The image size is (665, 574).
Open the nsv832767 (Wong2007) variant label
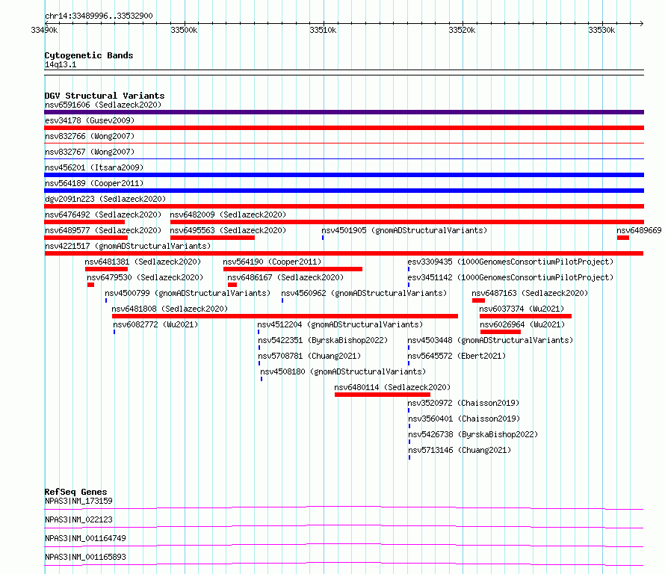(90, 152)
